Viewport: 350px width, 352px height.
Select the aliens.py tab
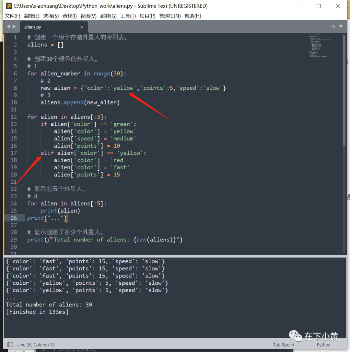point(54,27)
